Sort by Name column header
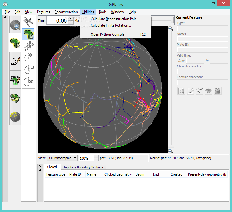 [x=94, y=174]
